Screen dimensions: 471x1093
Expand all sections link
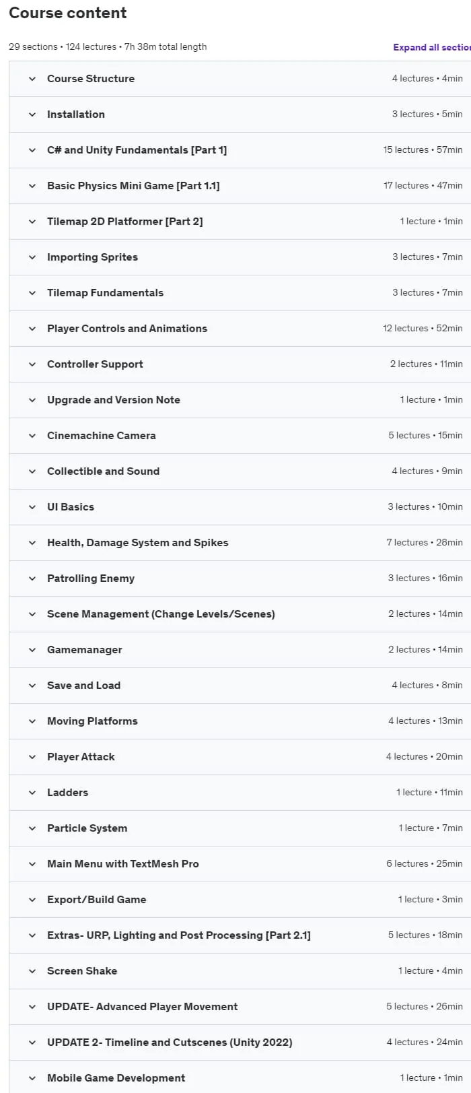pos(432,47)
